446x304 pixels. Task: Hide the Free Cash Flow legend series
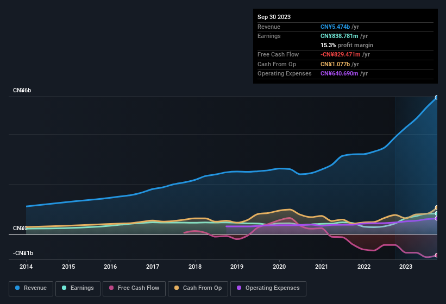click(x=134, y=288)
